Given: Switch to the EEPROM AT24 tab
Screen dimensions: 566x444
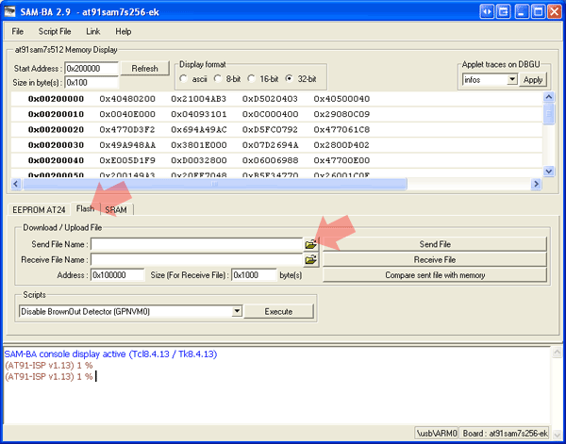Looking at the screenshot, I should (x=39, y=210).
